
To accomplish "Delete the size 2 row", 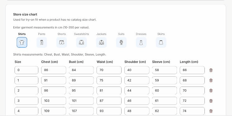I will 211,91.
